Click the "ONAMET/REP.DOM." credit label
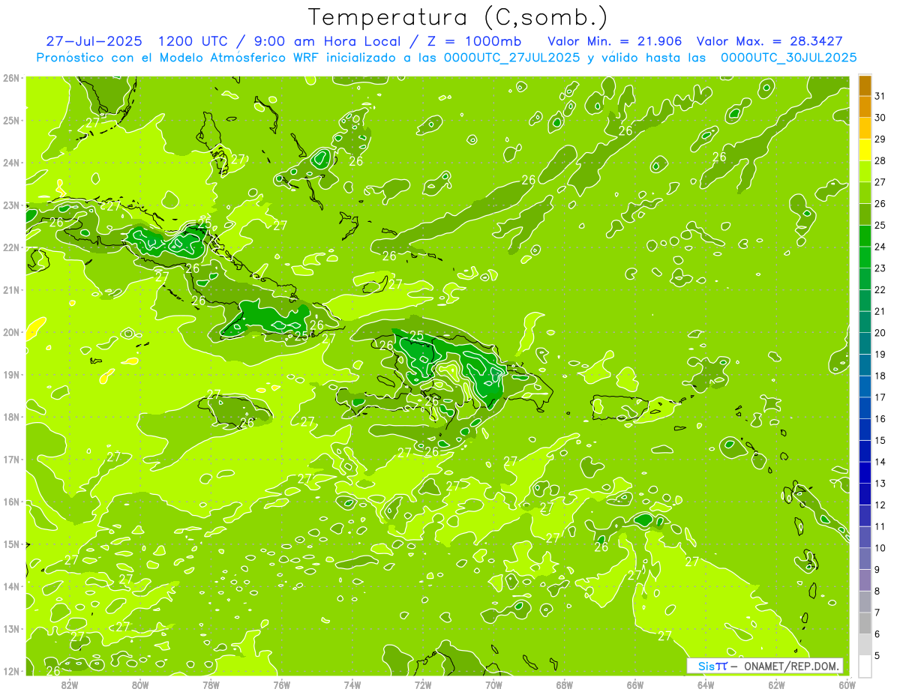 [790, 666]
